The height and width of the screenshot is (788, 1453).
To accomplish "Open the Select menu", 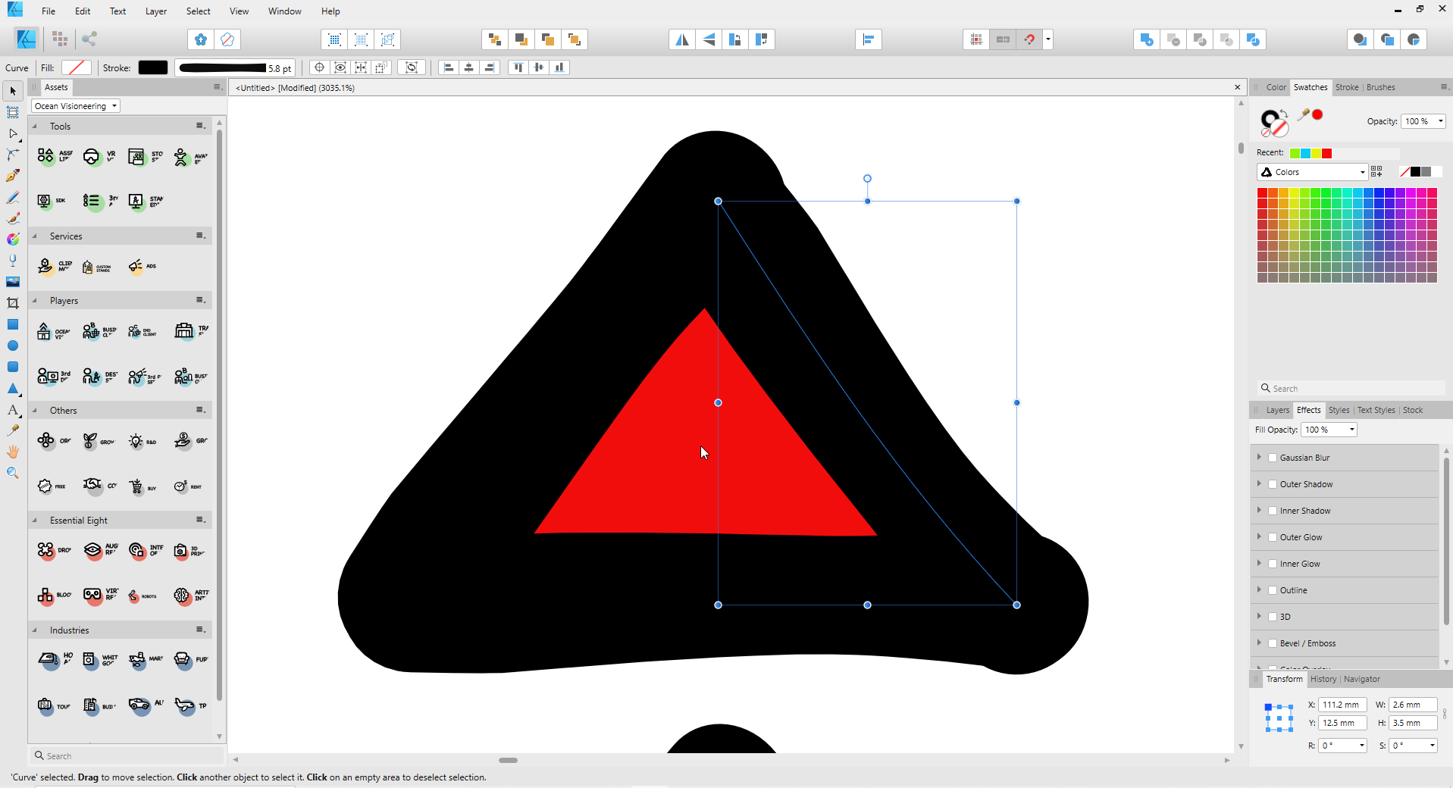I will [x=199, y=11].
